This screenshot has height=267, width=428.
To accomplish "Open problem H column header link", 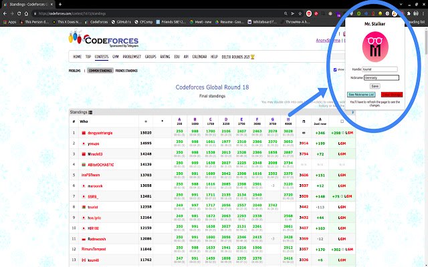I will (288, 119).
